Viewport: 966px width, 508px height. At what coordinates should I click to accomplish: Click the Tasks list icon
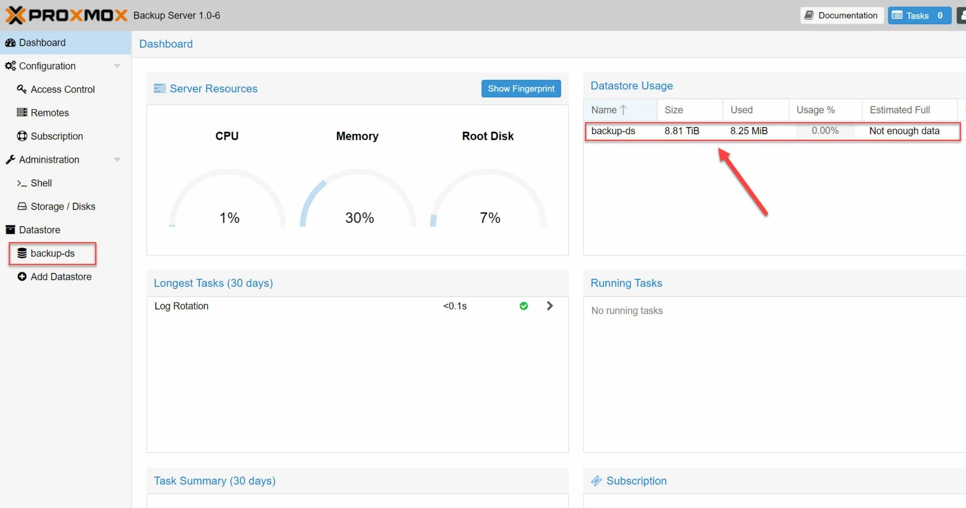(897, 15)
